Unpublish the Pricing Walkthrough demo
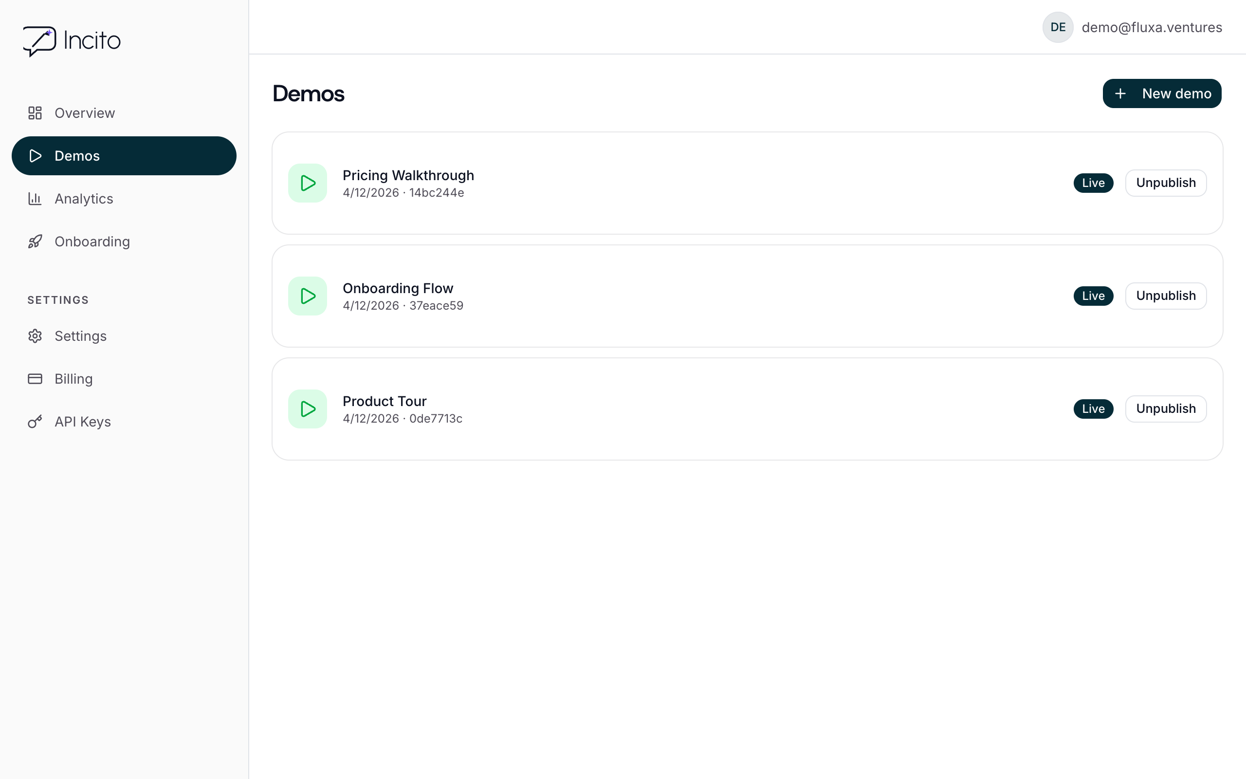The height and width of the screenshot is (779, 1246). tap(1166, 183)
